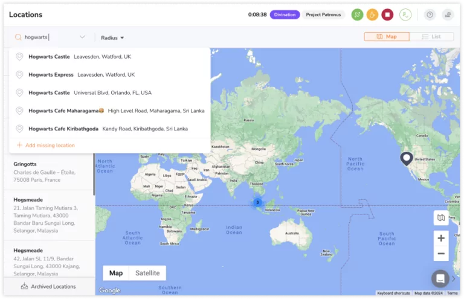Click pin icon of Hogwarts Cafe Kiribathgoda
The image size is (464, 299).
[x=19, y=129]
